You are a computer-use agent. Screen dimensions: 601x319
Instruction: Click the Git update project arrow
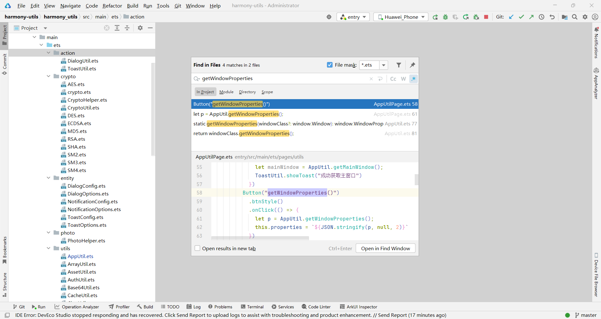pos(511,17)
